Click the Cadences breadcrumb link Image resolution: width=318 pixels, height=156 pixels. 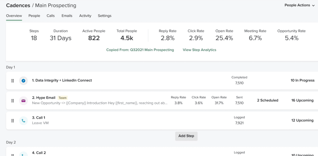click(x=18, y=6)
